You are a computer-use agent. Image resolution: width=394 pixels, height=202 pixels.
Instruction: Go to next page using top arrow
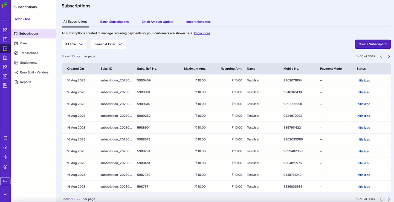tap(389, 56)
